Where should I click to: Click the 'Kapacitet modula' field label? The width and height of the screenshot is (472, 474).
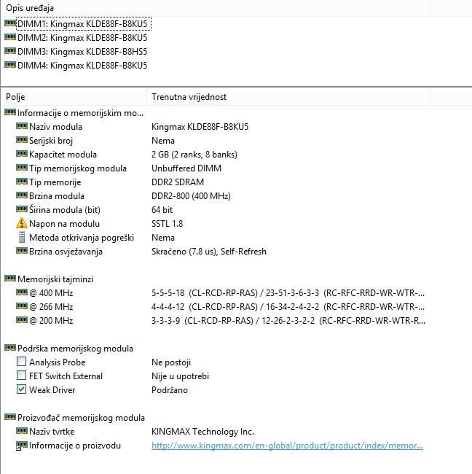[x=63, y=155]
